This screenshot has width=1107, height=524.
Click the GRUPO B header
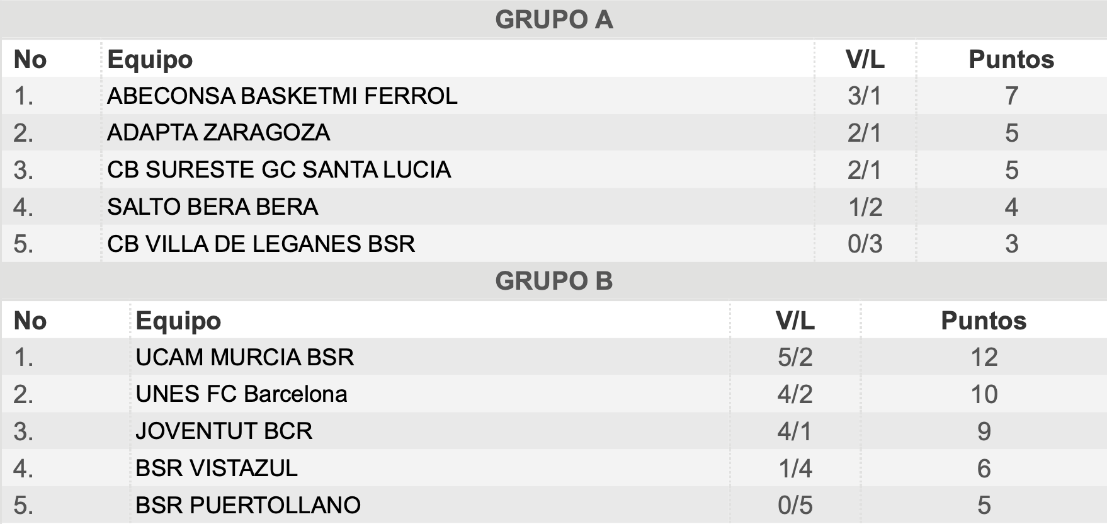tap(553, 281)
